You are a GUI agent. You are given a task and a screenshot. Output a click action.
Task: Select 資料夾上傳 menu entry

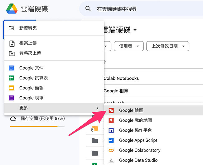point(54,53)
